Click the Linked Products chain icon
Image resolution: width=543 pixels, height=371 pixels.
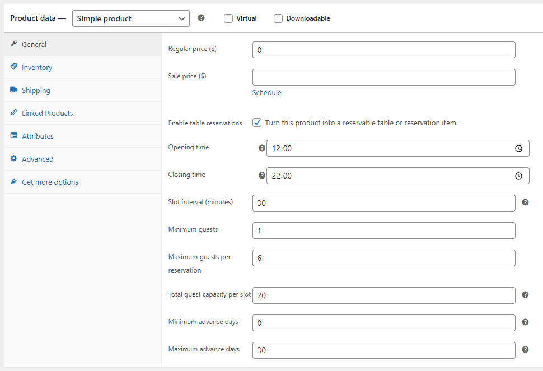(x=13, y=112)
